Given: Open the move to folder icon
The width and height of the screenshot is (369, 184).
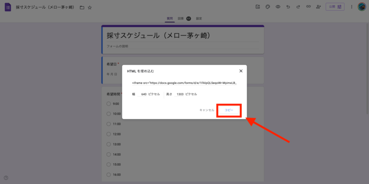Looking at the screenshot, I should (x=82, y=7).
